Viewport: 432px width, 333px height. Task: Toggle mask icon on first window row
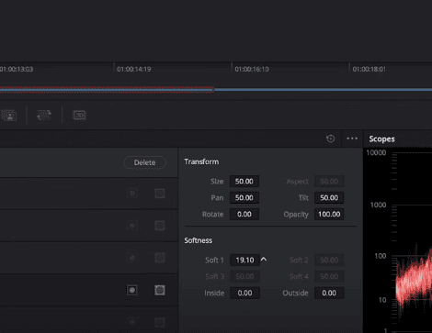(160, 194)
